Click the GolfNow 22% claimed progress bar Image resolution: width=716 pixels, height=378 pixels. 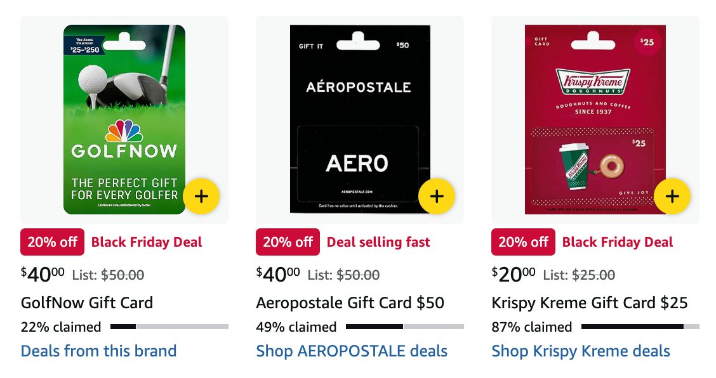coord(169,327)
